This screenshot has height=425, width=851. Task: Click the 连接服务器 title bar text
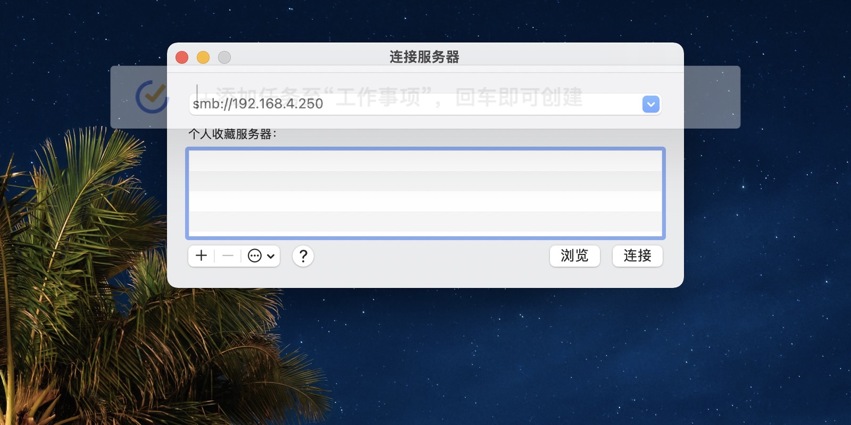(x=424, y=57)
